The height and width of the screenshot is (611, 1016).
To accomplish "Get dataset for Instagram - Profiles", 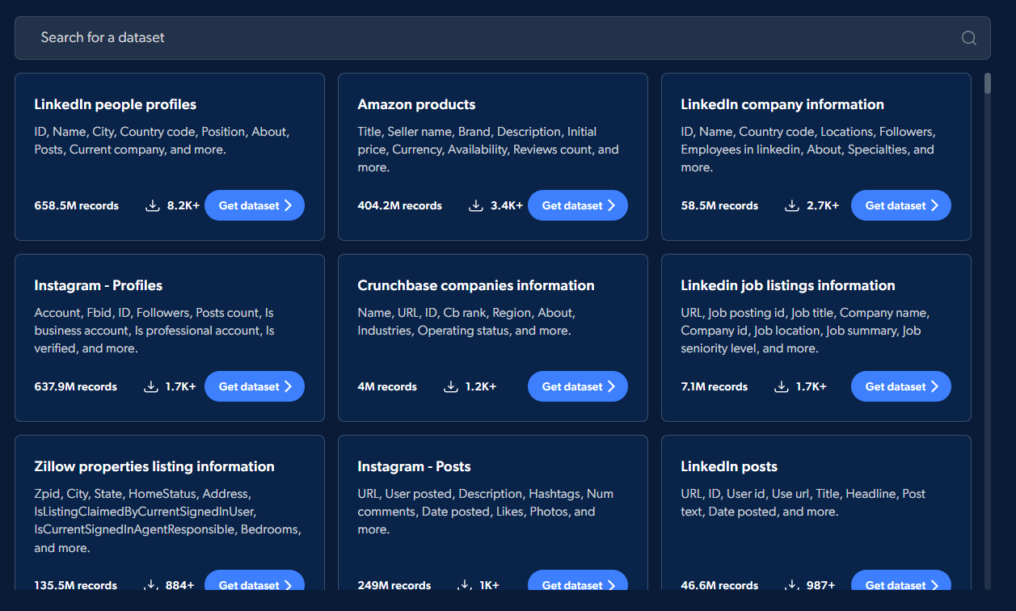I will 254,386.
